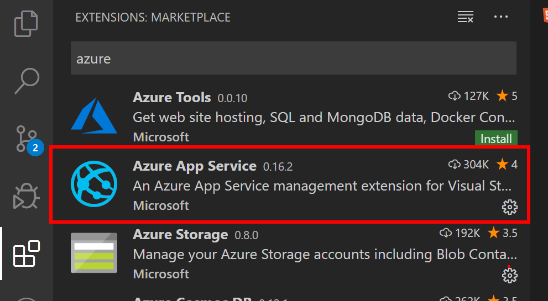This screenshot has width=548, height=301.
Task: Open manage gear for Azure App Service
Action: 509,207
